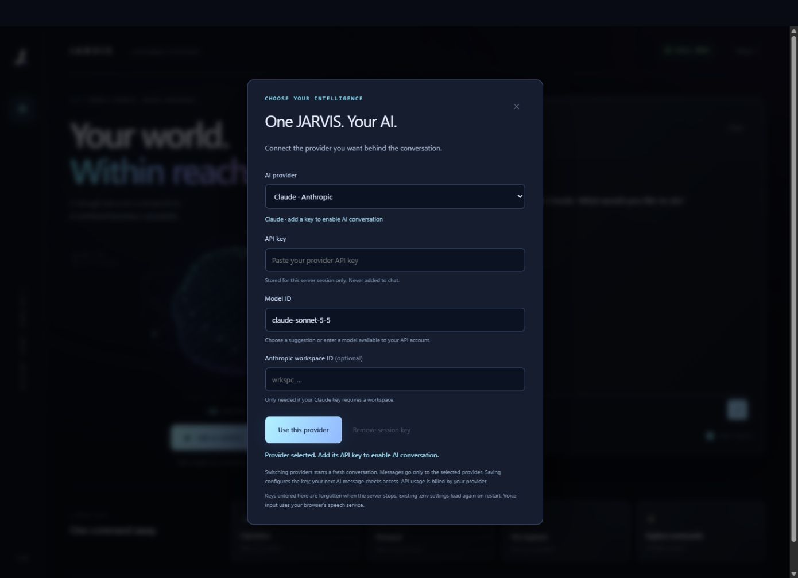Click the 'Connect the provider you want' description
The height and width of the screenshot is (578, 798).
[x=353, y=148]
